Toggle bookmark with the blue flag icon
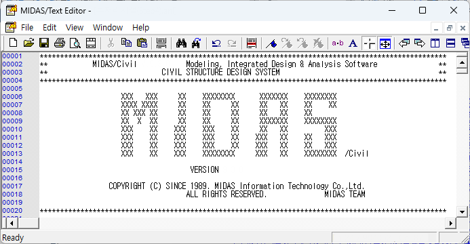This screenshot has height=244, width=470. tap(271, 43)
